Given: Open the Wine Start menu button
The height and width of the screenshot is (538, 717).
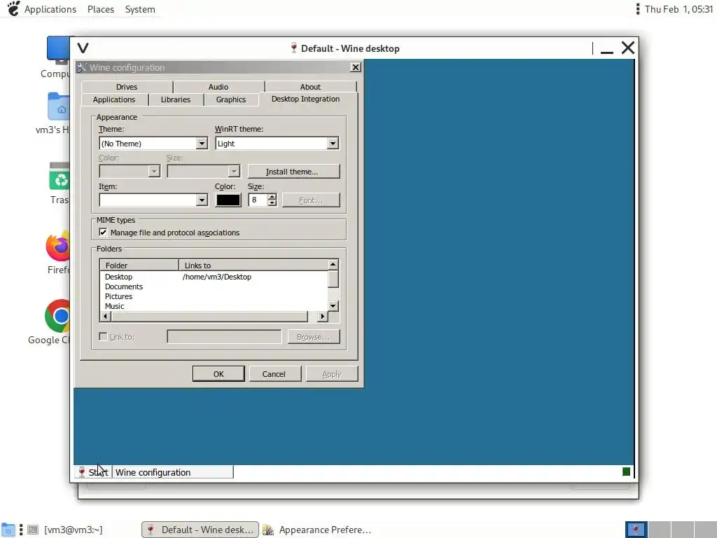Looking at the screenshot, I should pos(94,472).
